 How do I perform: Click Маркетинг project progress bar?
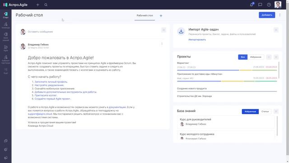tap(227, 70)
